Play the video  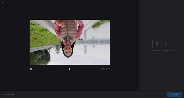[70, 69]
